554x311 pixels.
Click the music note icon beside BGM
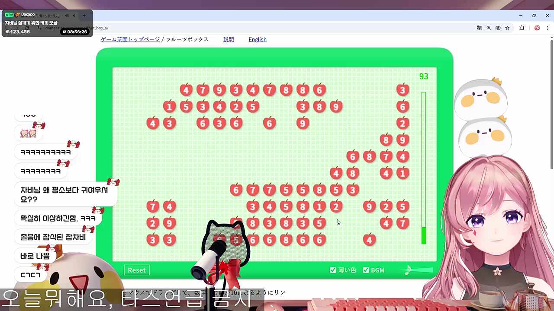tap(408, 270)
